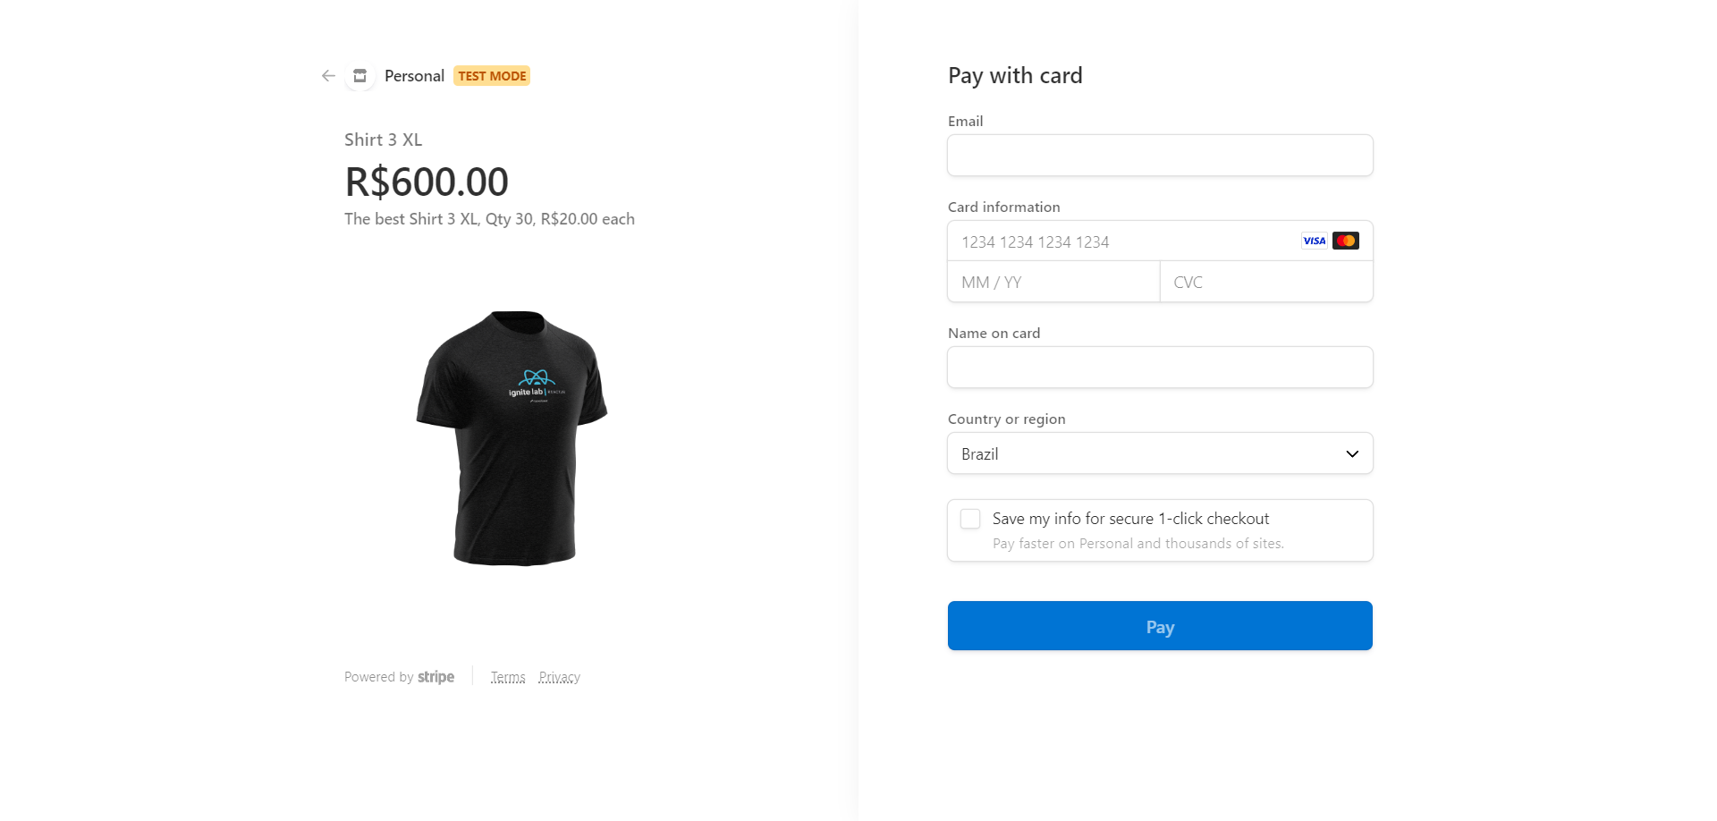1717x821 pixels.
Task: Click the Country dropdown chevron icon
Action: [x=1351, y=453]
